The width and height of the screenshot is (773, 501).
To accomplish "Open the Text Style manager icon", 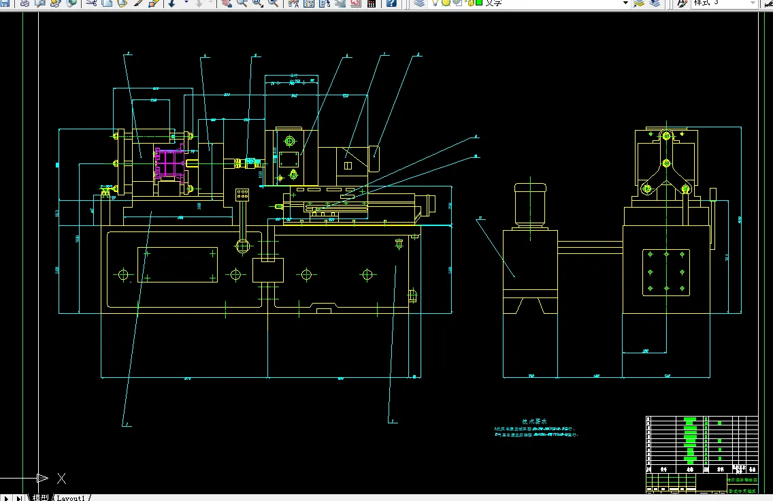I will point(682,3).
